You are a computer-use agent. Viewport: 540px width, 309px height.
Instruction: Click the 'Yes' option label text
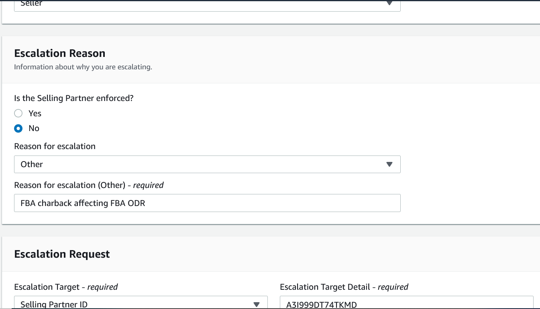[35, 113]
